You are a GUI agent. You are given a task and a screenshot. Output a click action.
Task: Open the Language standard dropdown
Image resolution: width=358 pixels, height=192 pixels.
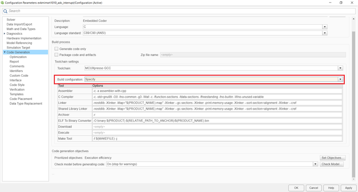pyautogui.click(x=325, y=33)
